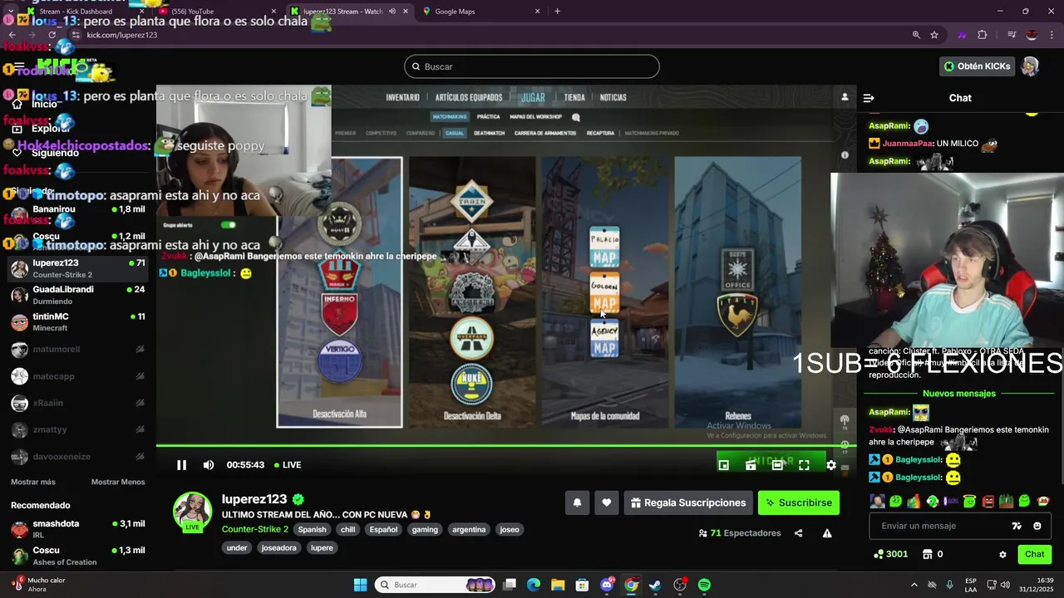Open browser zoom magnifier icon
The height and width of the screenshot is (598, 1064).
pyautogui.click(x=916, y=35)
